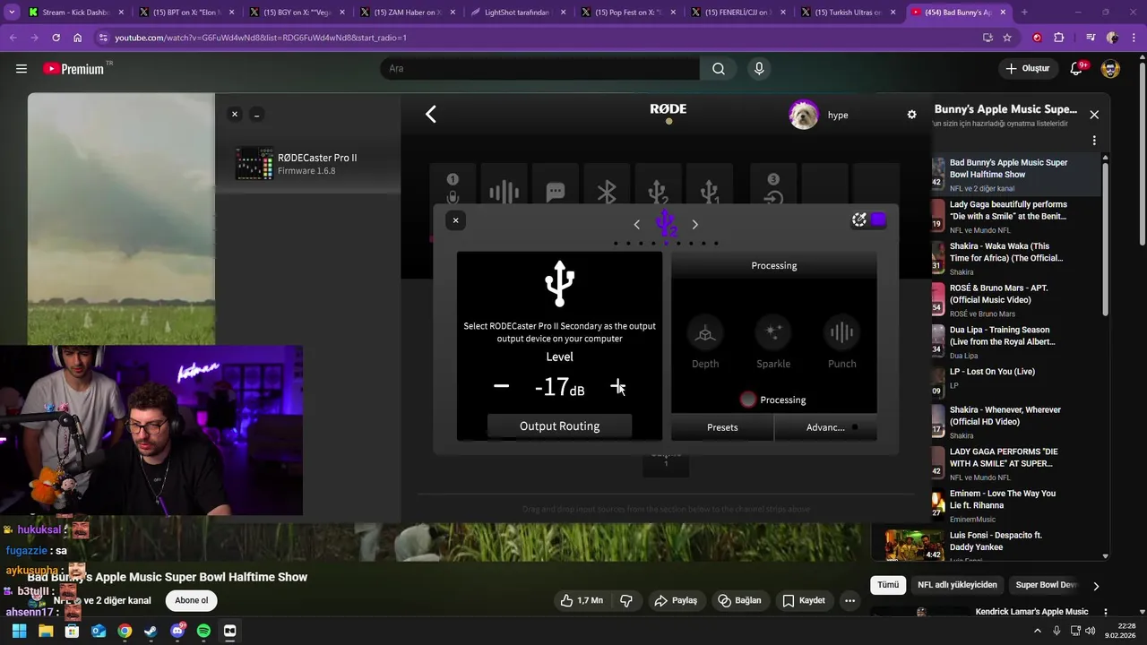The width and height of the screenshot is (1147, 645).
Task: Switch to Stream - Kick Dashboard tab
Action: [x=78, y=13]
